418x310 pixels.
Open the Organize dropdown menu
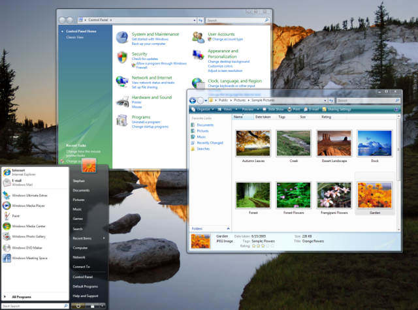[x=202, y=109]
